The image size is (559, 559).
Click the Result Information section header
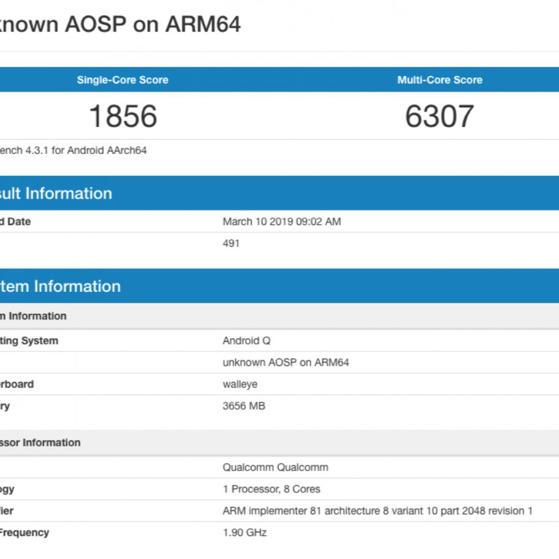coord(56,193)
